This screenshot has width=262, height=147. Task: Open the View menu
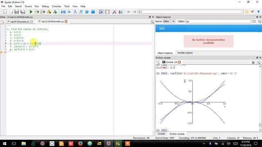point(75,7)
